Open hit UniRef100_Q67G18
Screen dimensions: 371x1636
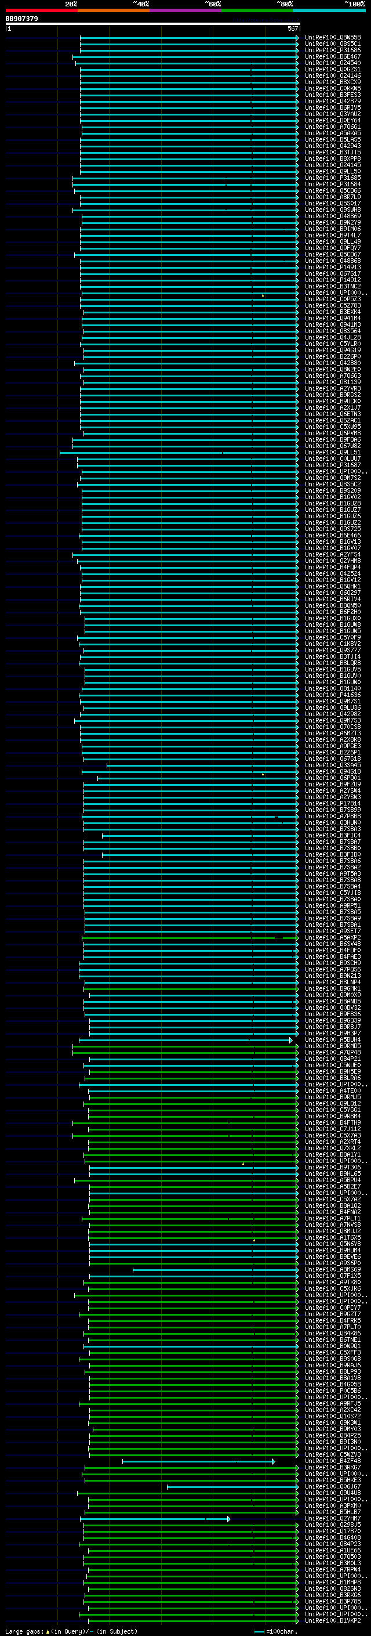click(x=333, y=759)
